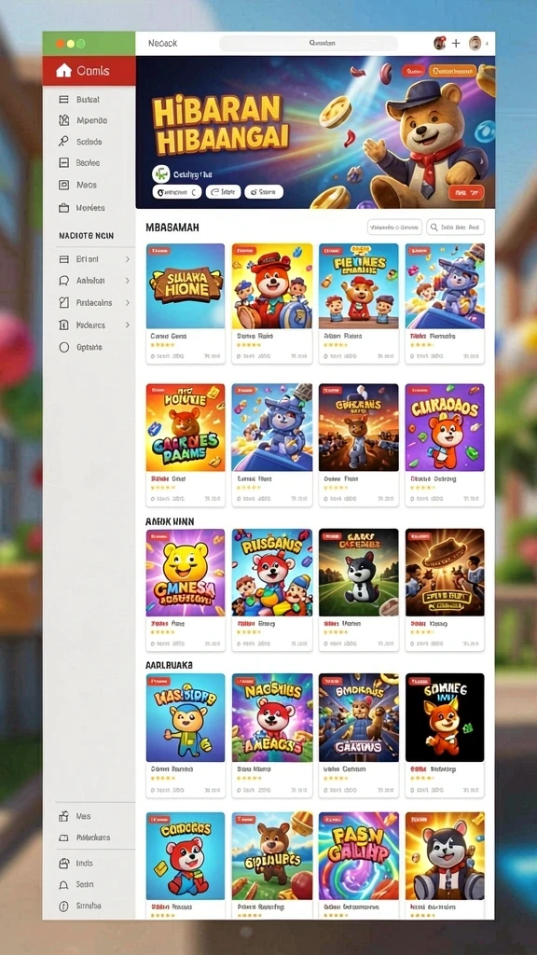Image resolution: width=537 pixels, height=955 pixels.
Task: Open the Morlete bag icon
Action: coord(63,208)
